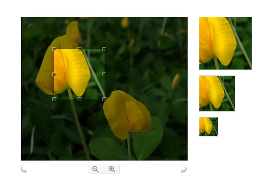Viewport: 274px width, 190px height.
Task: Click the dimmed flower bud above the crop box
Action: (x=73, y=30)
